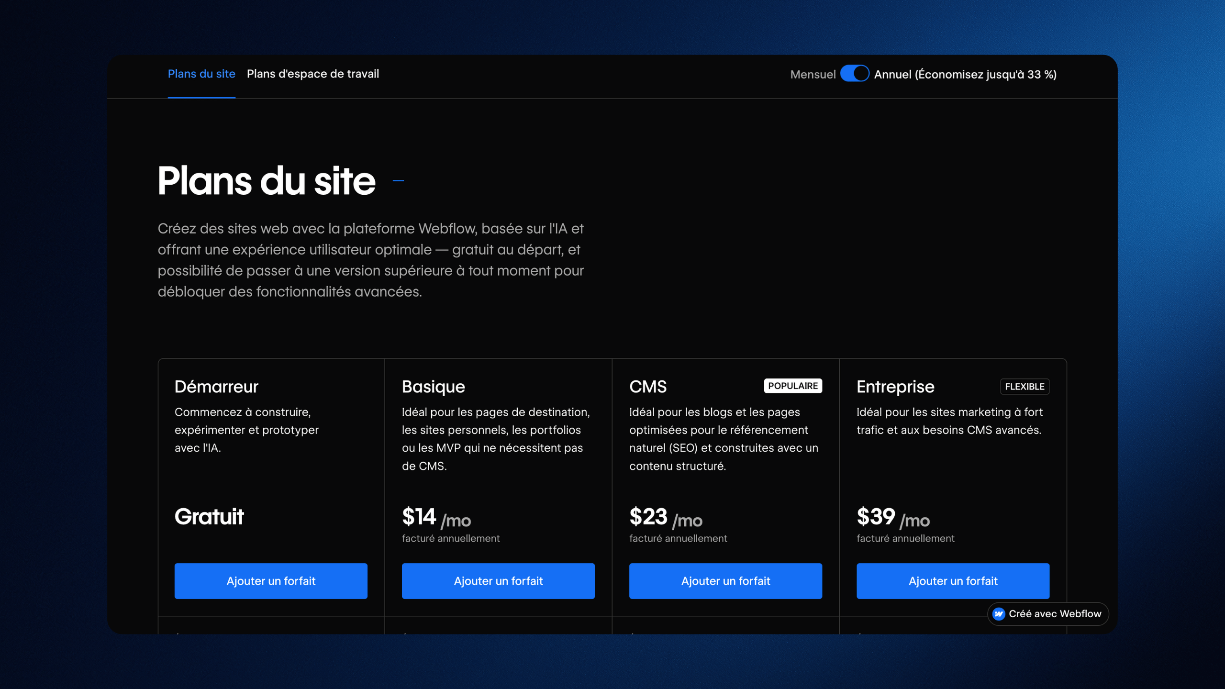Select the 'Plans du site' tab
This screenshot has width=1225, height=689.
(201, 74)
